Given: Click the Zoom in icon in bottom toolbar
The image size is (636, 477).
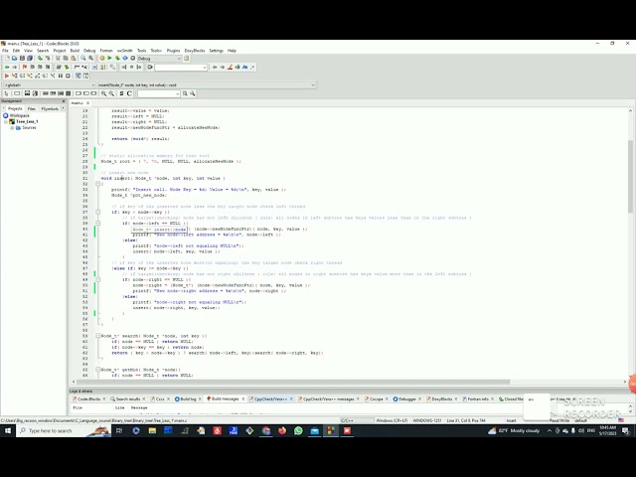Looking at the screenshot, I should pyautogui.click(x=103, y=93).
